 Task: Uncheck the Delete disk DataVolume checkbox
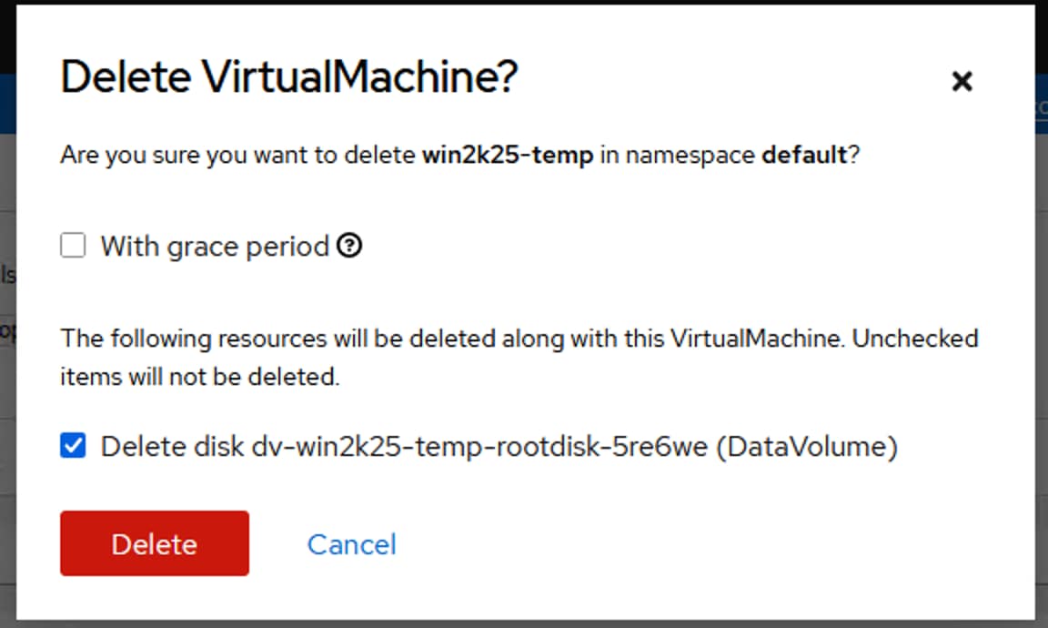click(73, 447)
